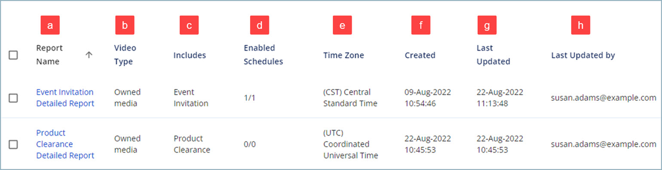Check the Event Invitation Detailed Report row
Screen dimensions: 662x170
pos(13,98)
